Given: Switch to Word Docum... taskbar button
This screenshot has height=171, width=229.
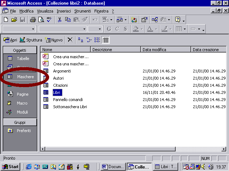Looking at the screenshot, I should pos(113,167).
